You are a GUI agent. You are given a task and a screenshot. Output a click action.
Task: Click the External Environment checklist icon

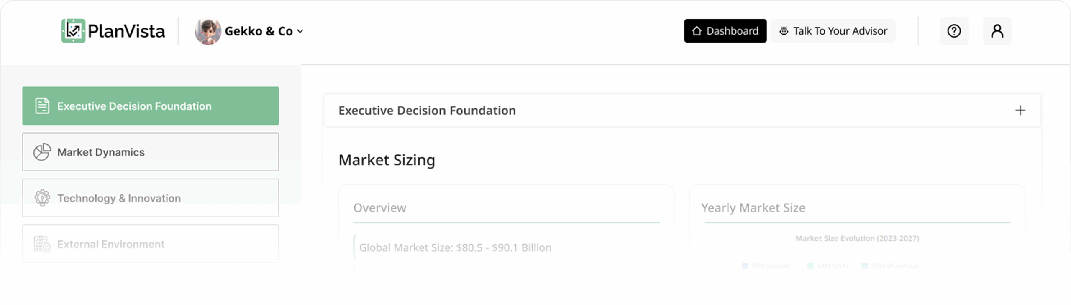point(42,244)
